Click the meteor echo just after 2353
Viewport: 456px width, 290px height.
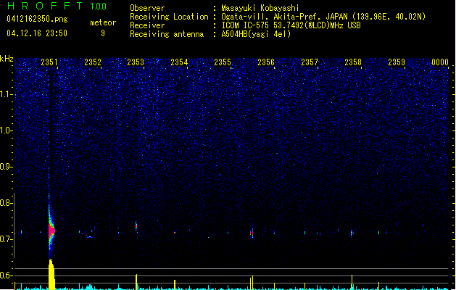pyautogui.click(x=136, y=226)
